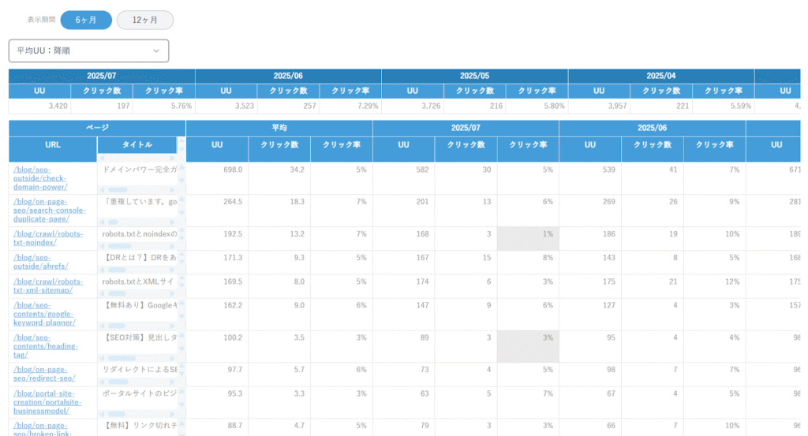808x436 pixels.
Task: Open /blog/seo-contents/google-keyword-planner/ link
Action: 44,314
